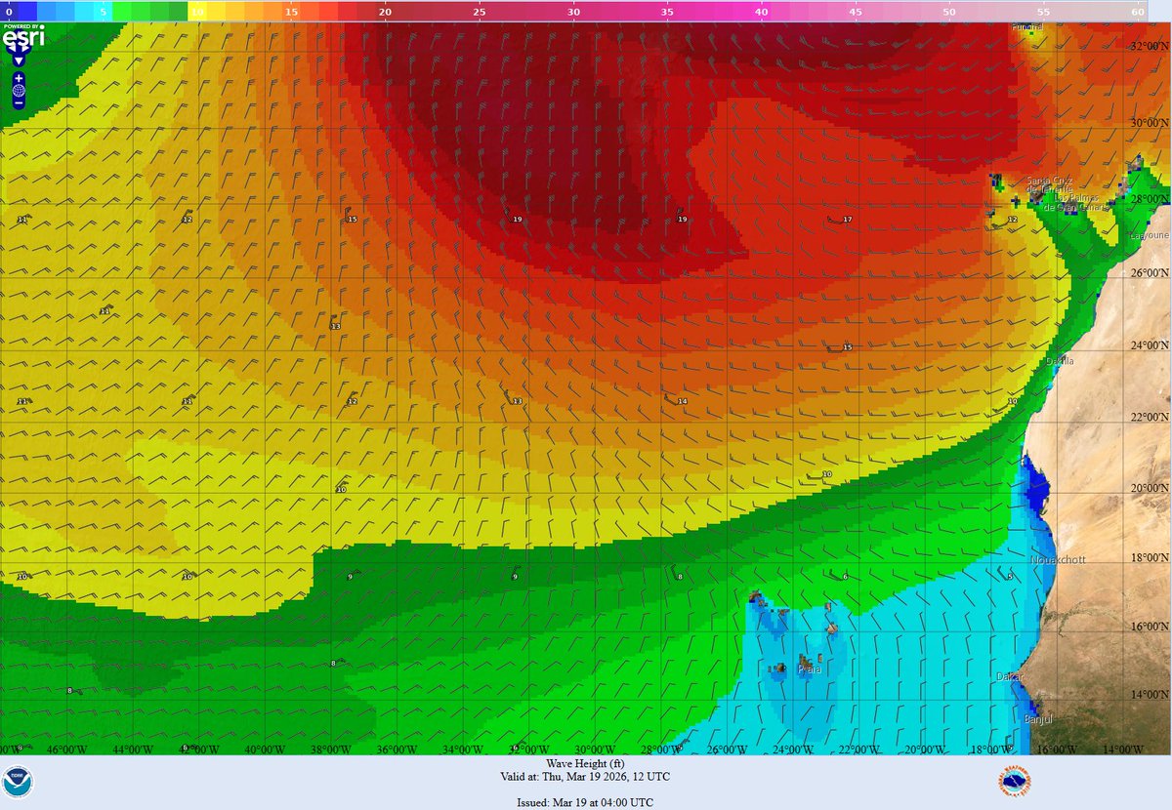This screenshot has height=810, width=1172.
Task: Click the 40°00'W longitude label
Action: coord(265,749)
